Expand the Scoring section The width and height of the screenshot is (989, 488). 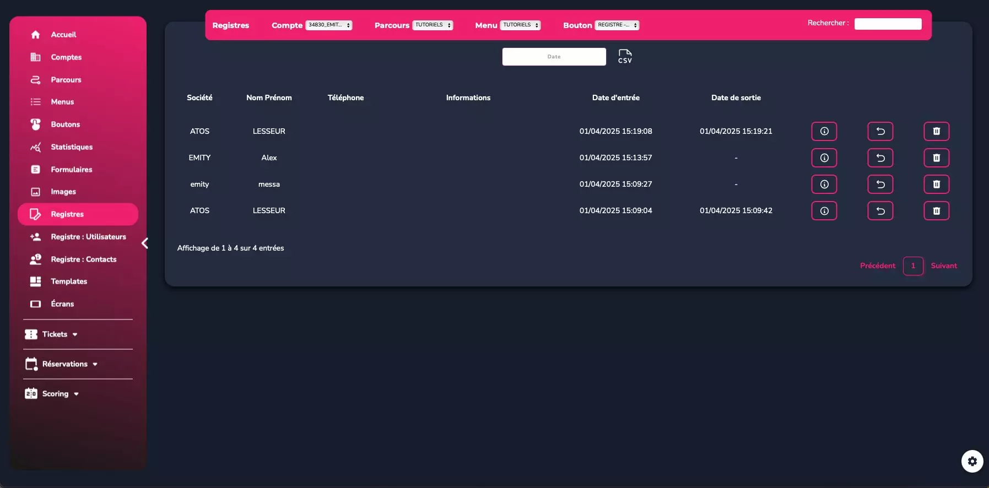52,394
